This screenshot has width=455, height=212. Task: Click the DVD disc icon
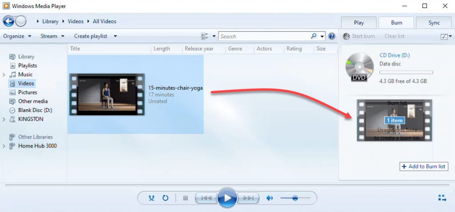[359, 67]
